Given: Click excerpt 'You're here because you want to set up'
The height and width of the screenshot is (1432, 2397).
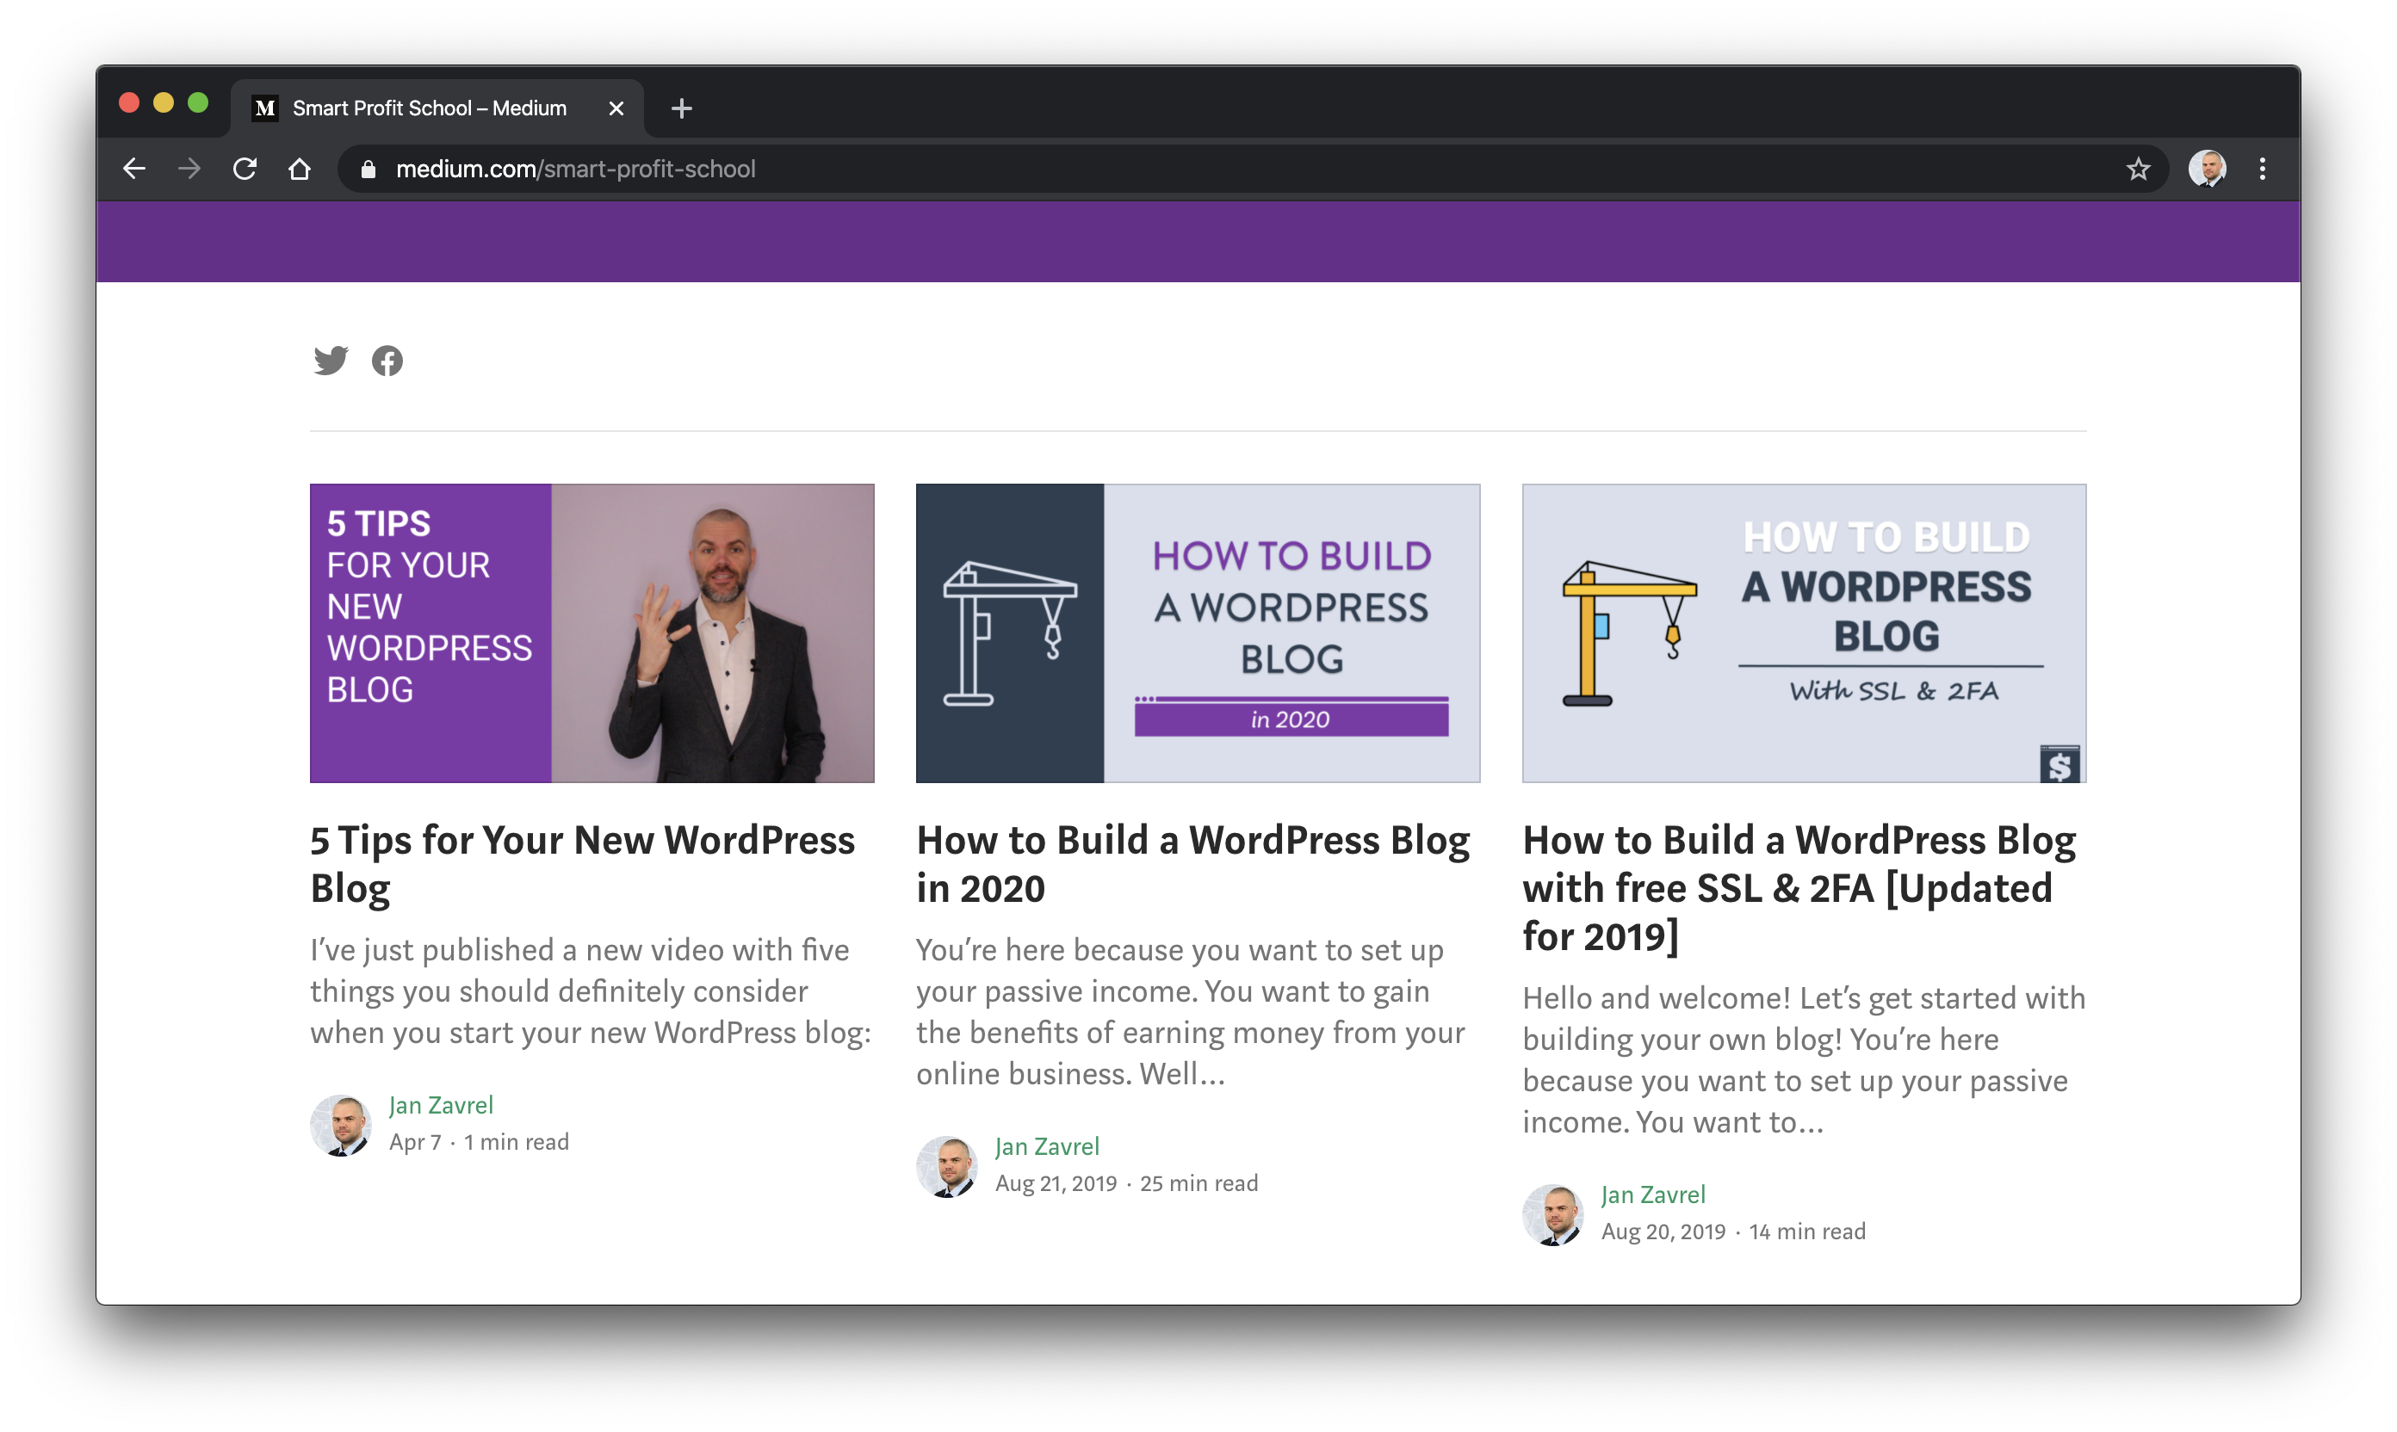Looking at the screenshot, I should coord(1192,1011).
